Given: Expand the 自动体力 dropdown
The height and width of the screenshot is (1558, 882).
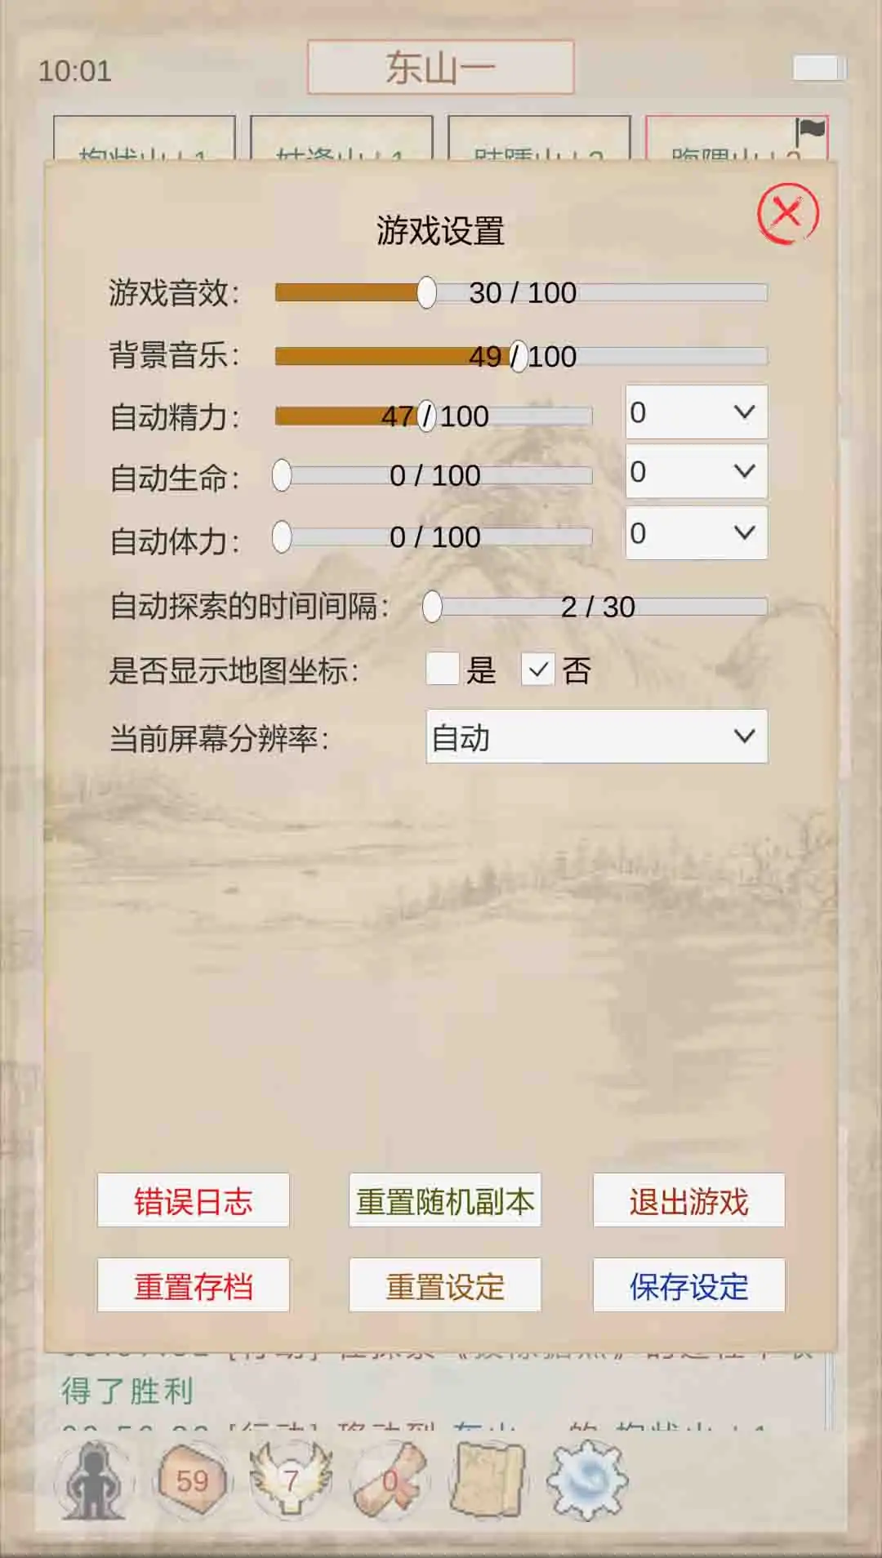Looking at the screenshot, I should click(696, 533).
